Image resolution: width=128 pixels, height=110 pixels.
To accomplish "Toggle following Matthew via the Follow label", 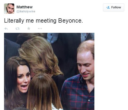I will (116, 7).
